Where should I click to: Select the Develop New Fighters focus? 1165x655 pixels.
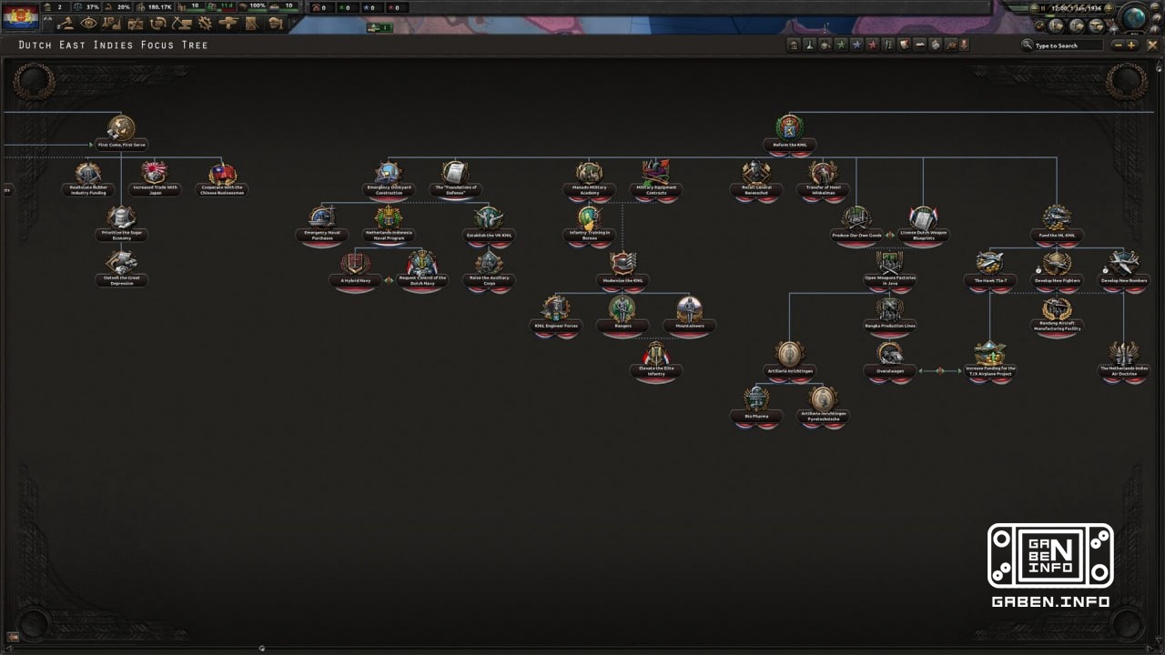(1057, 269)
